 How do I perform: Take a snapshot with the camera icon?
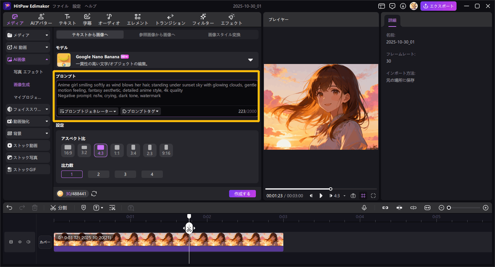click(x=353, y=196)
